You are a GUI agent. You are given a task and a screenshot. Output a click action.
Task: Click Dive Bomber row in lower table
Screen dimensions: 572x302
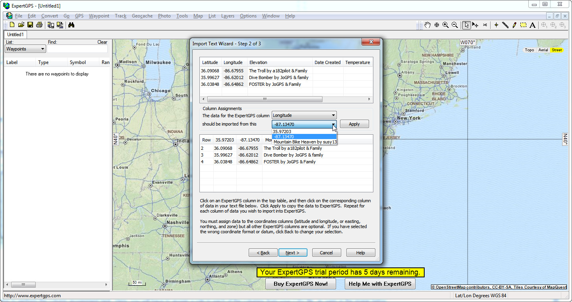tap(286, 155)
